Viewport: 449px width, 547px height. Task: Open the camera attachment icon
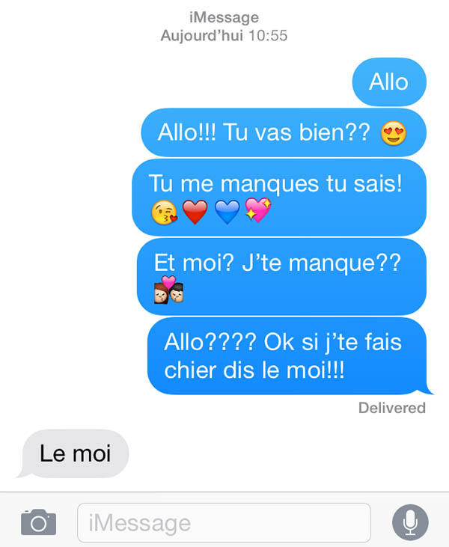(38, 522)
